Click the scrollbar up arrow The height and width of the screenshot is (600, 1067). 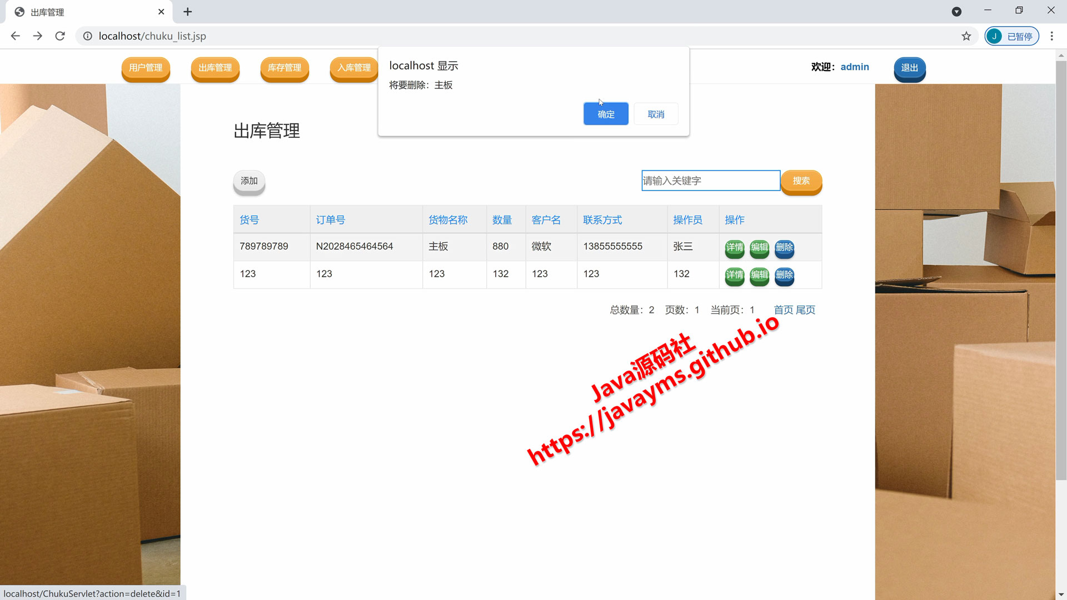pyautogui.click(x=1061, y=55)
